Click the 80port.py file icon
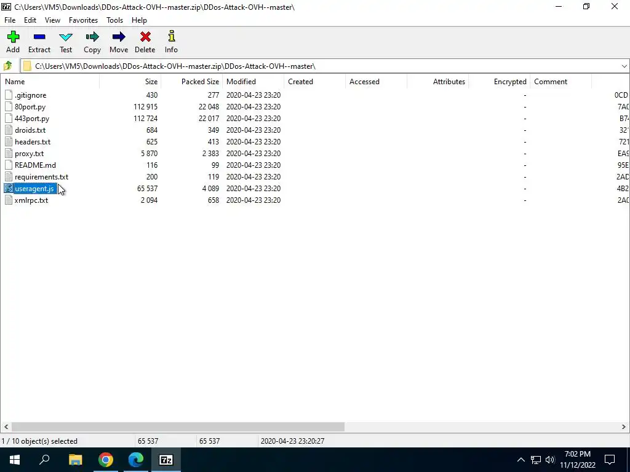 [x=9, y=107]
